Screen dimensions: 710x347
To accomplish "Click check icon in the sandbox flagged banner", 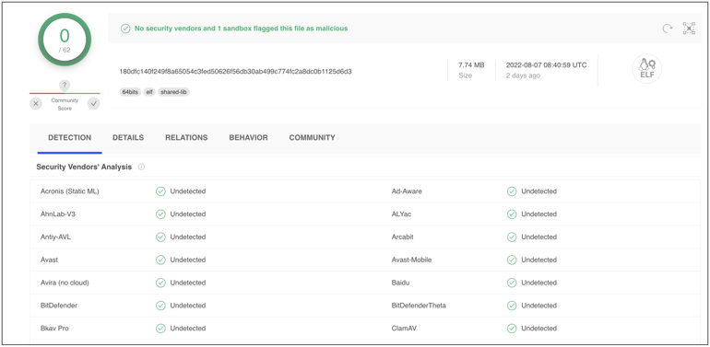I will (125, 29).
